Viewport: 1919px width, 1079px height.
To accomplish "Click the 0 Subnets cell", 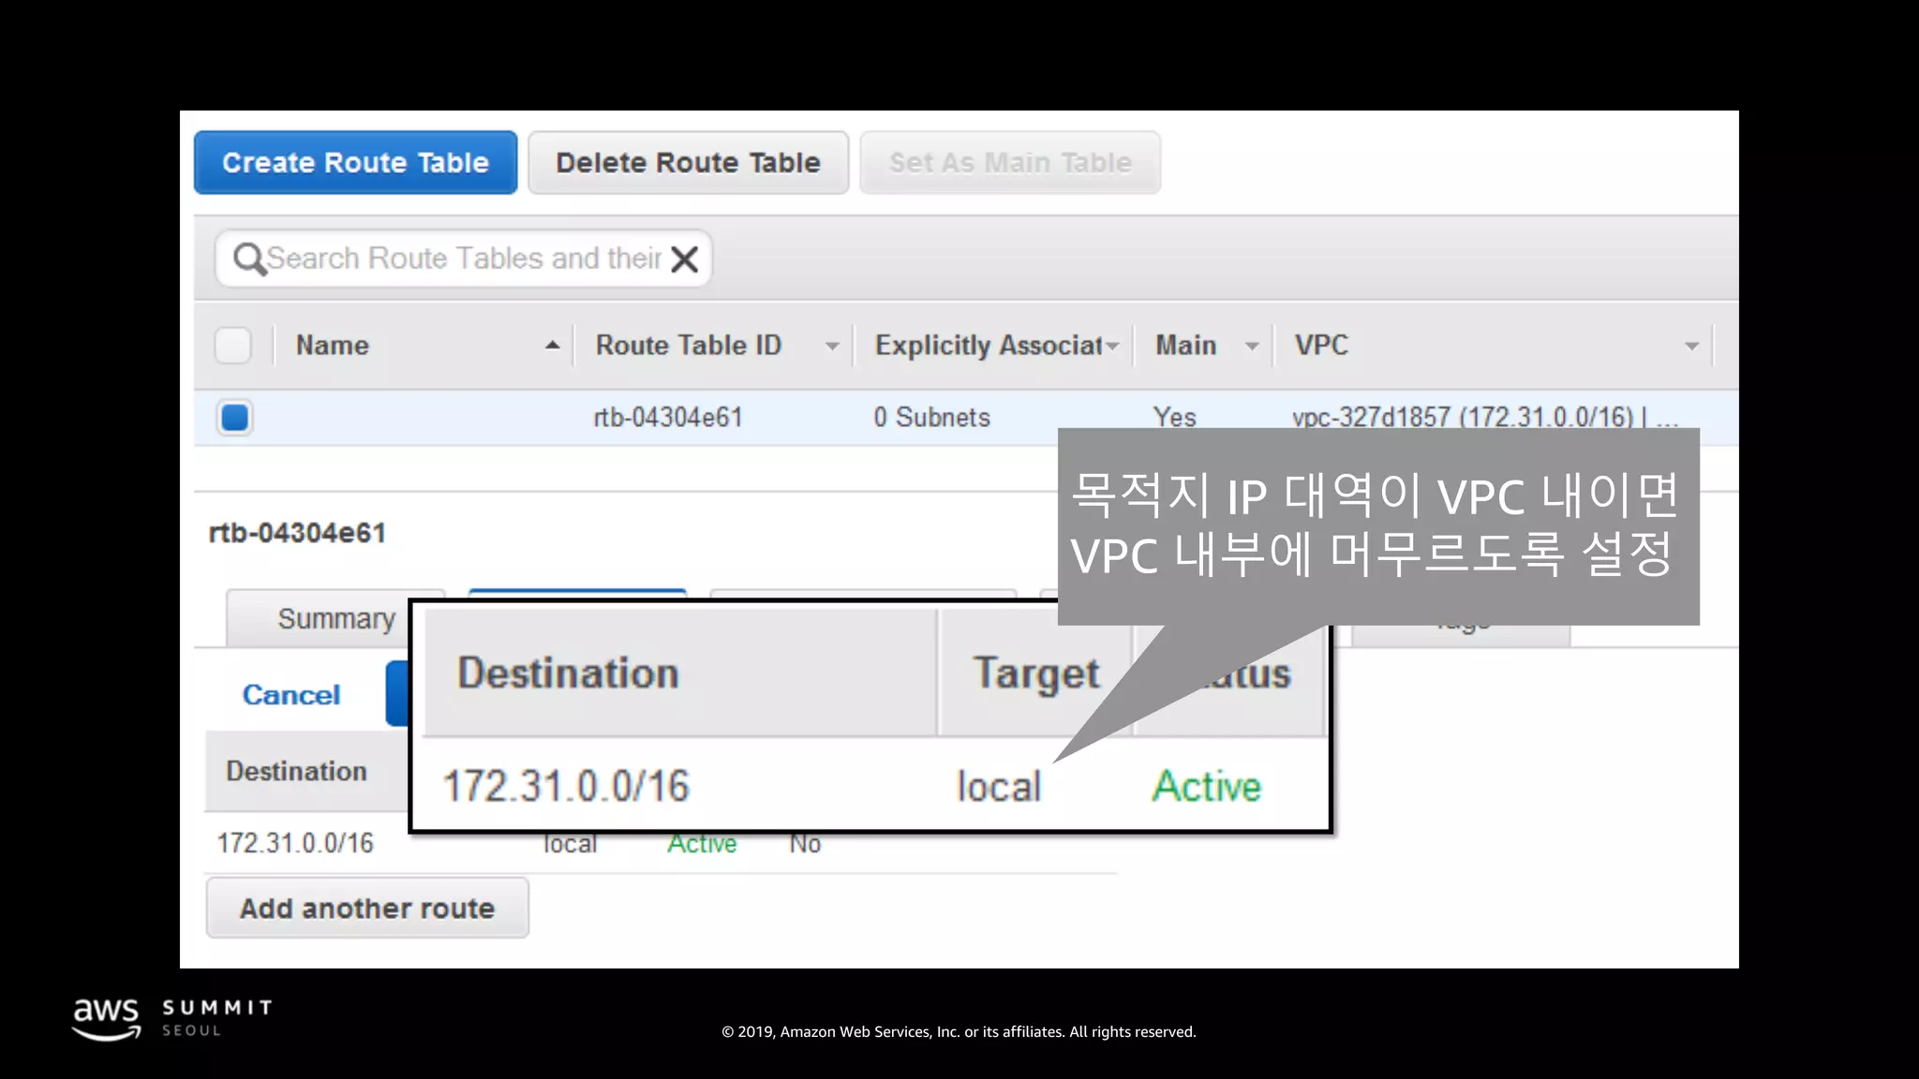I will click(x=931, y=418).
